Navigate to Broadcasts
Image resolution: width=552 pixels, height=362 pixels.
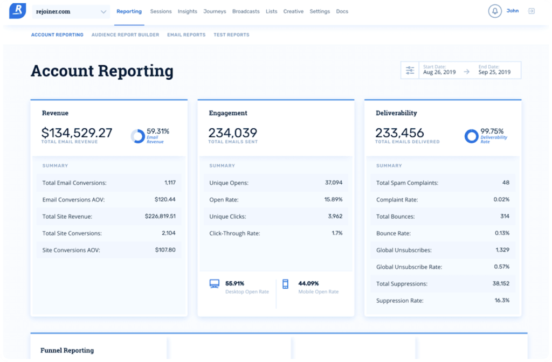tap(246, 12)
